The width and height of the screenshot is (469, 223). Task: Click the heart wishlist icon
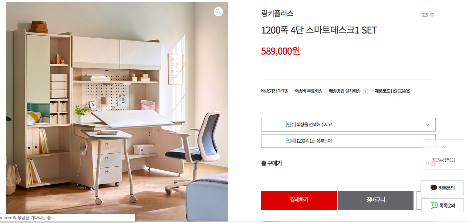tap(432, 15)
